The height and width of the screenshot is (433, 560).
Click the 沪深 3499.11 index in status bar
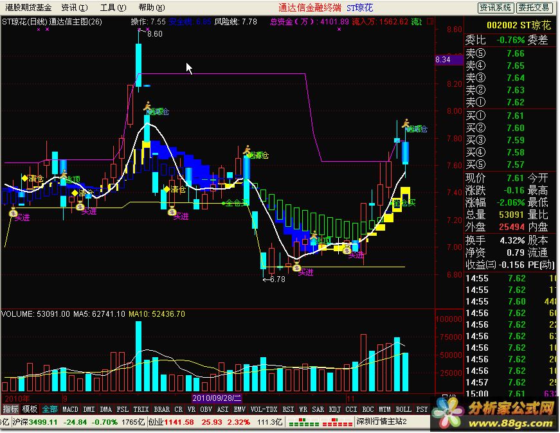coord(35,422)
